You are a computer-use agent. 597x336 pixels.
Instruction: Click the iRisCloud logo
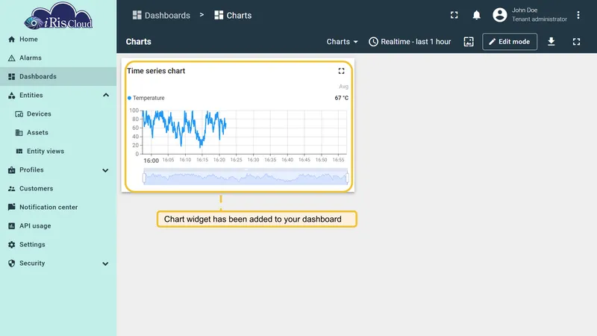click(58, 16)
